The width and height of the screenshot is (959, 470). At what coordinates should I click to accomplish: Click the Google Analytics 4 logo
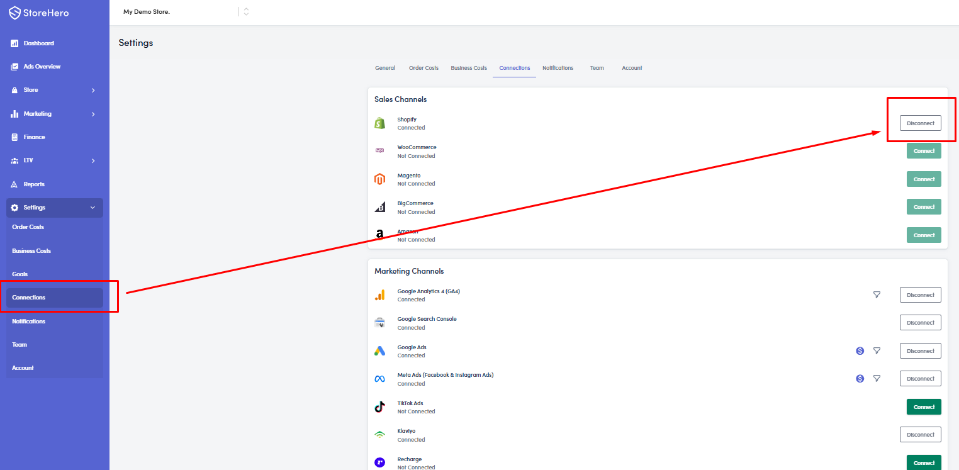(x=379, y=295)
